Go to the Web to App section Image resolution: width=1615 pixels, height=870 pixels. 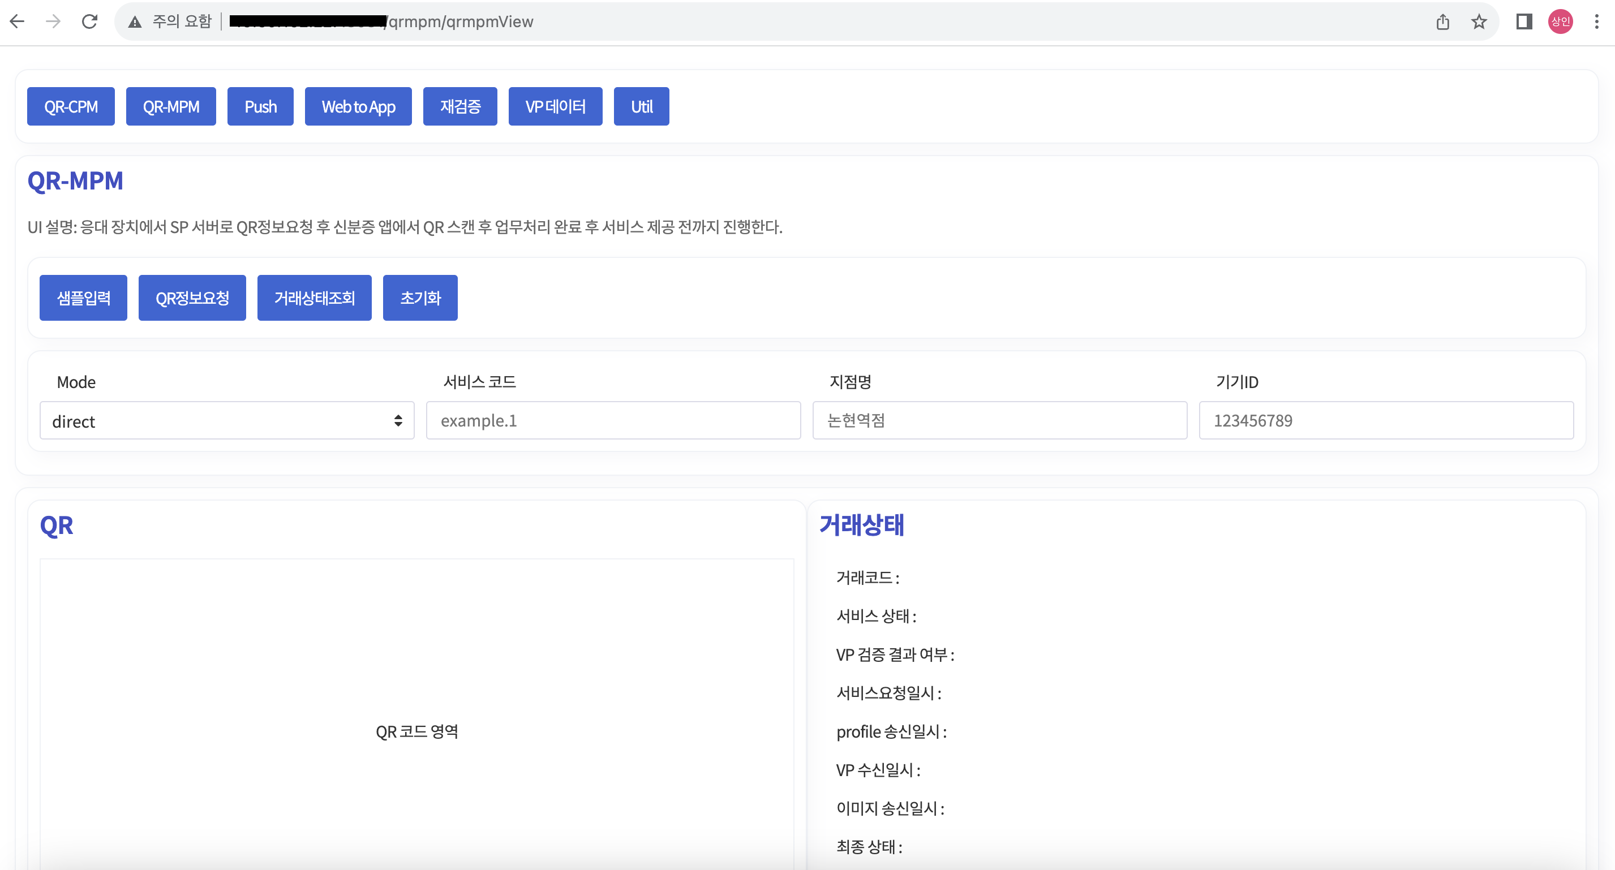tap(358, 106)
